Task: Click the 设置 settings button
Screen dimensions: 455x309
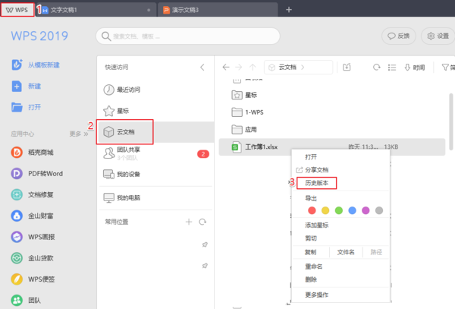Action: (438, 36)
